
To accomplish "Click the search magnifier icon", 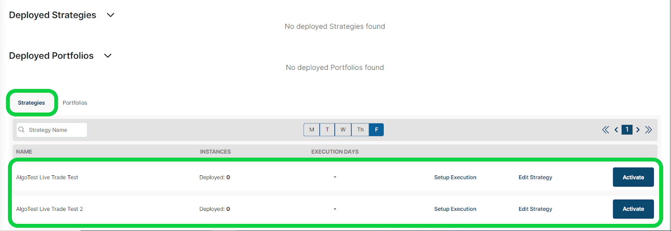I will coord(21,130).
